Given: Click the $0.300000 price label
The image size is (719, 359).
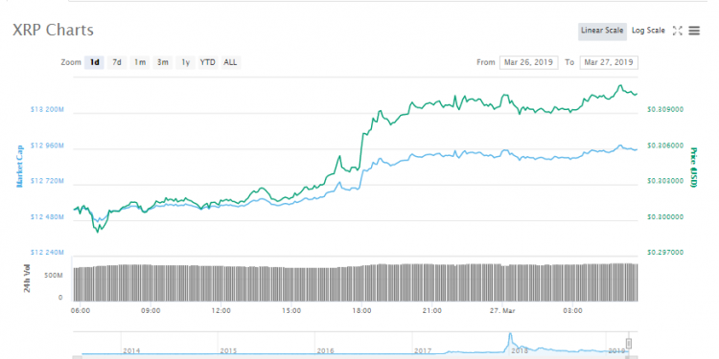Looking at the screenshot, I should pyautogui.click(x=665, y=217).
